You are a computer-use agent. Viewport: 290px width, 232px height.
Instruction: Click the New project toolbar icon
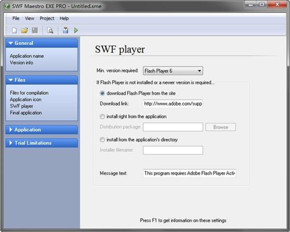coord(14,30)
